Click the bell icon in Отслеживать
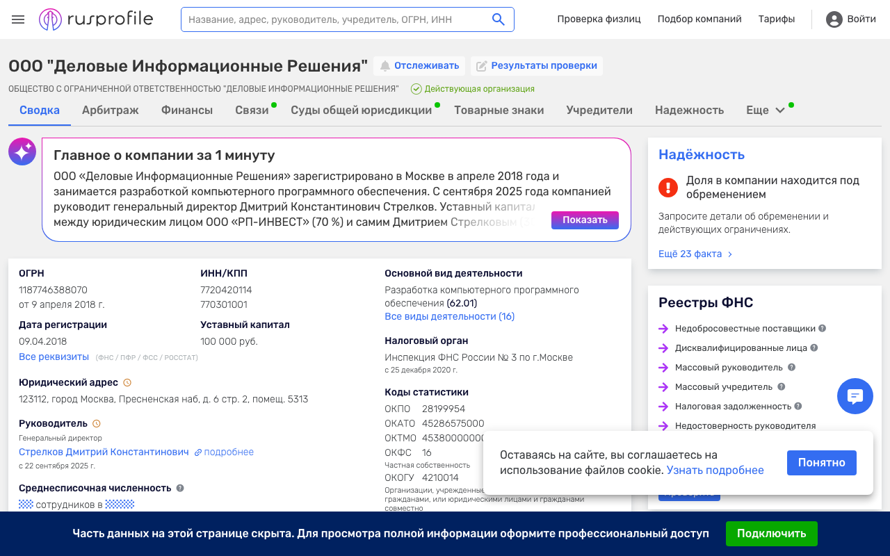 (x=385, y=66)
